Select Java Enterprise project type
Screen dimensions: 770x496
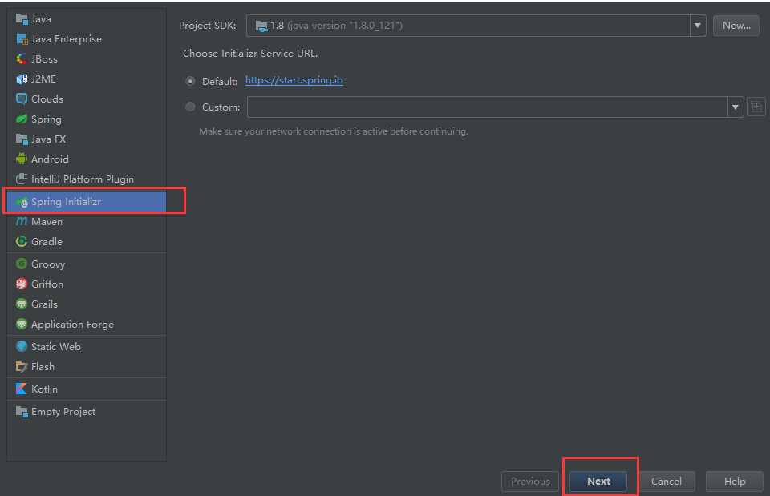point(87,39)
